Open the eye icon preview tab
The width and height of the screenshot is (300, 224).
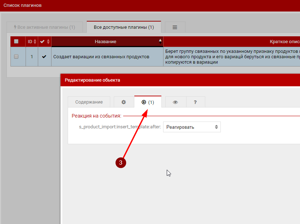[x=175, y=102]
